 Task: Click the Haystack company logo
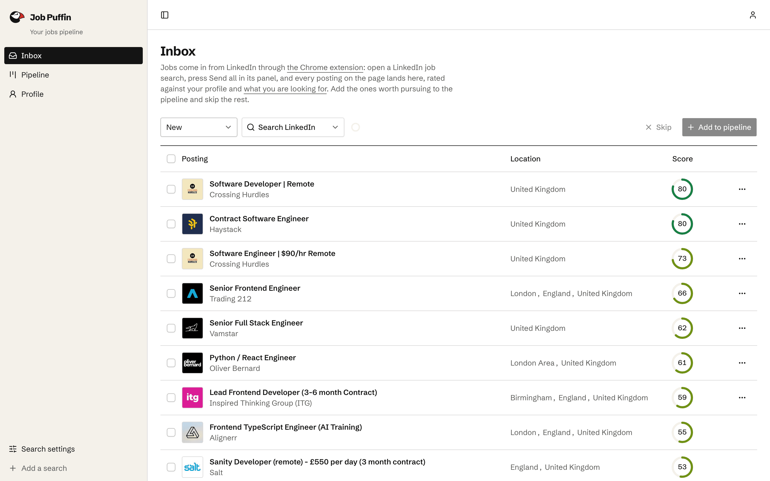(x=192, y=224)
